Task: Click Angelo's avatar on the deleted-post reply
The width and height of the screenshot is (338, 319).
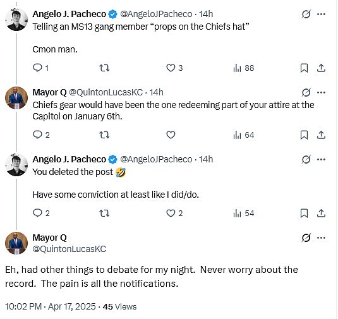Action: (16, 165)
